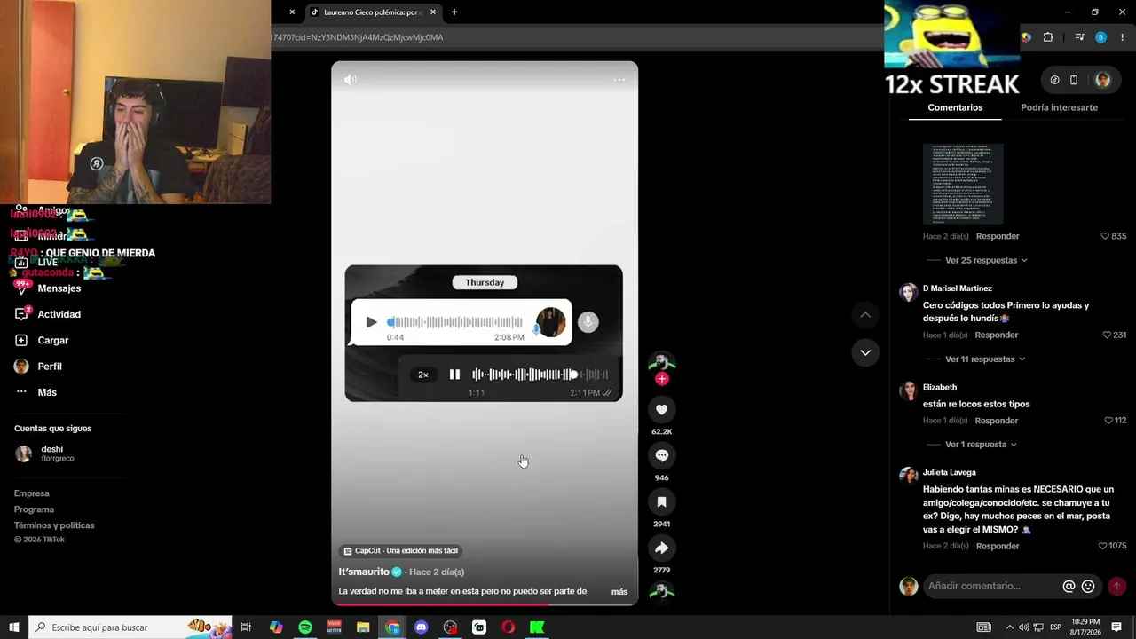Close the 'Laureano Gieco polémica' browser tab

click(433, 12)
